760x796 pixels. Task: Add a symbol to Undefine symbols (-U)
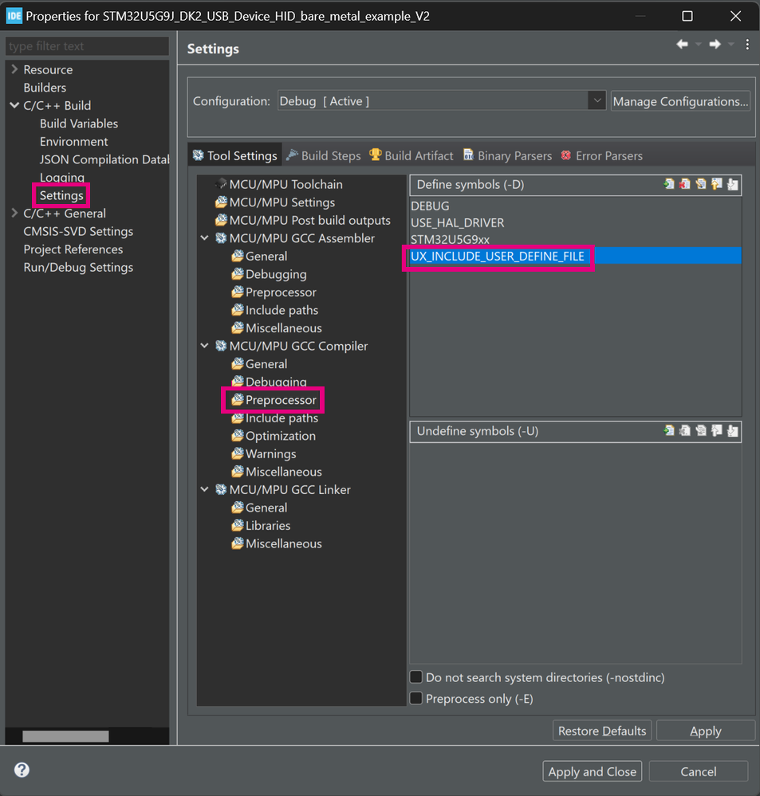tap(669, 431)
